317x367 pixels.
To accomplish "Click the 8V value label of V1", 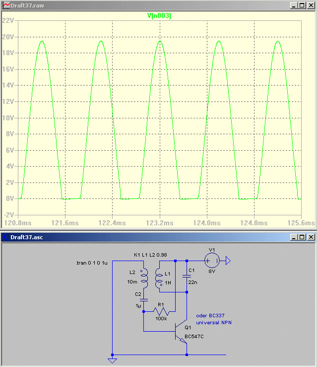I will (212, 271).
